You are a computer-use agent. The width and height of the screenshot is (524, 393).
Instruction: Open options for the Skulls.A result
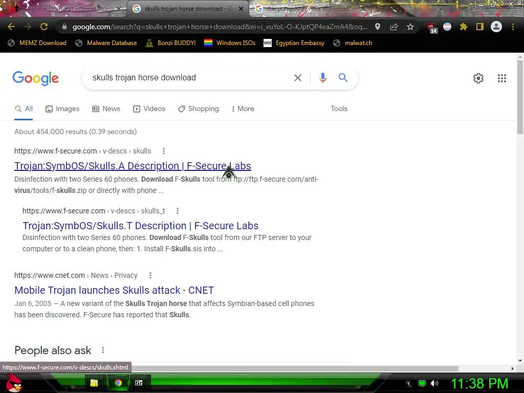point(164,151)
